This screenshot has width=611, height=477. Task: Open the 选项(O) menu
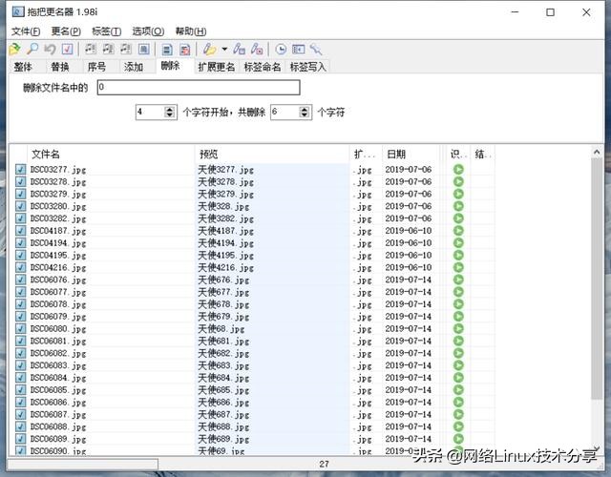[148, 31]
